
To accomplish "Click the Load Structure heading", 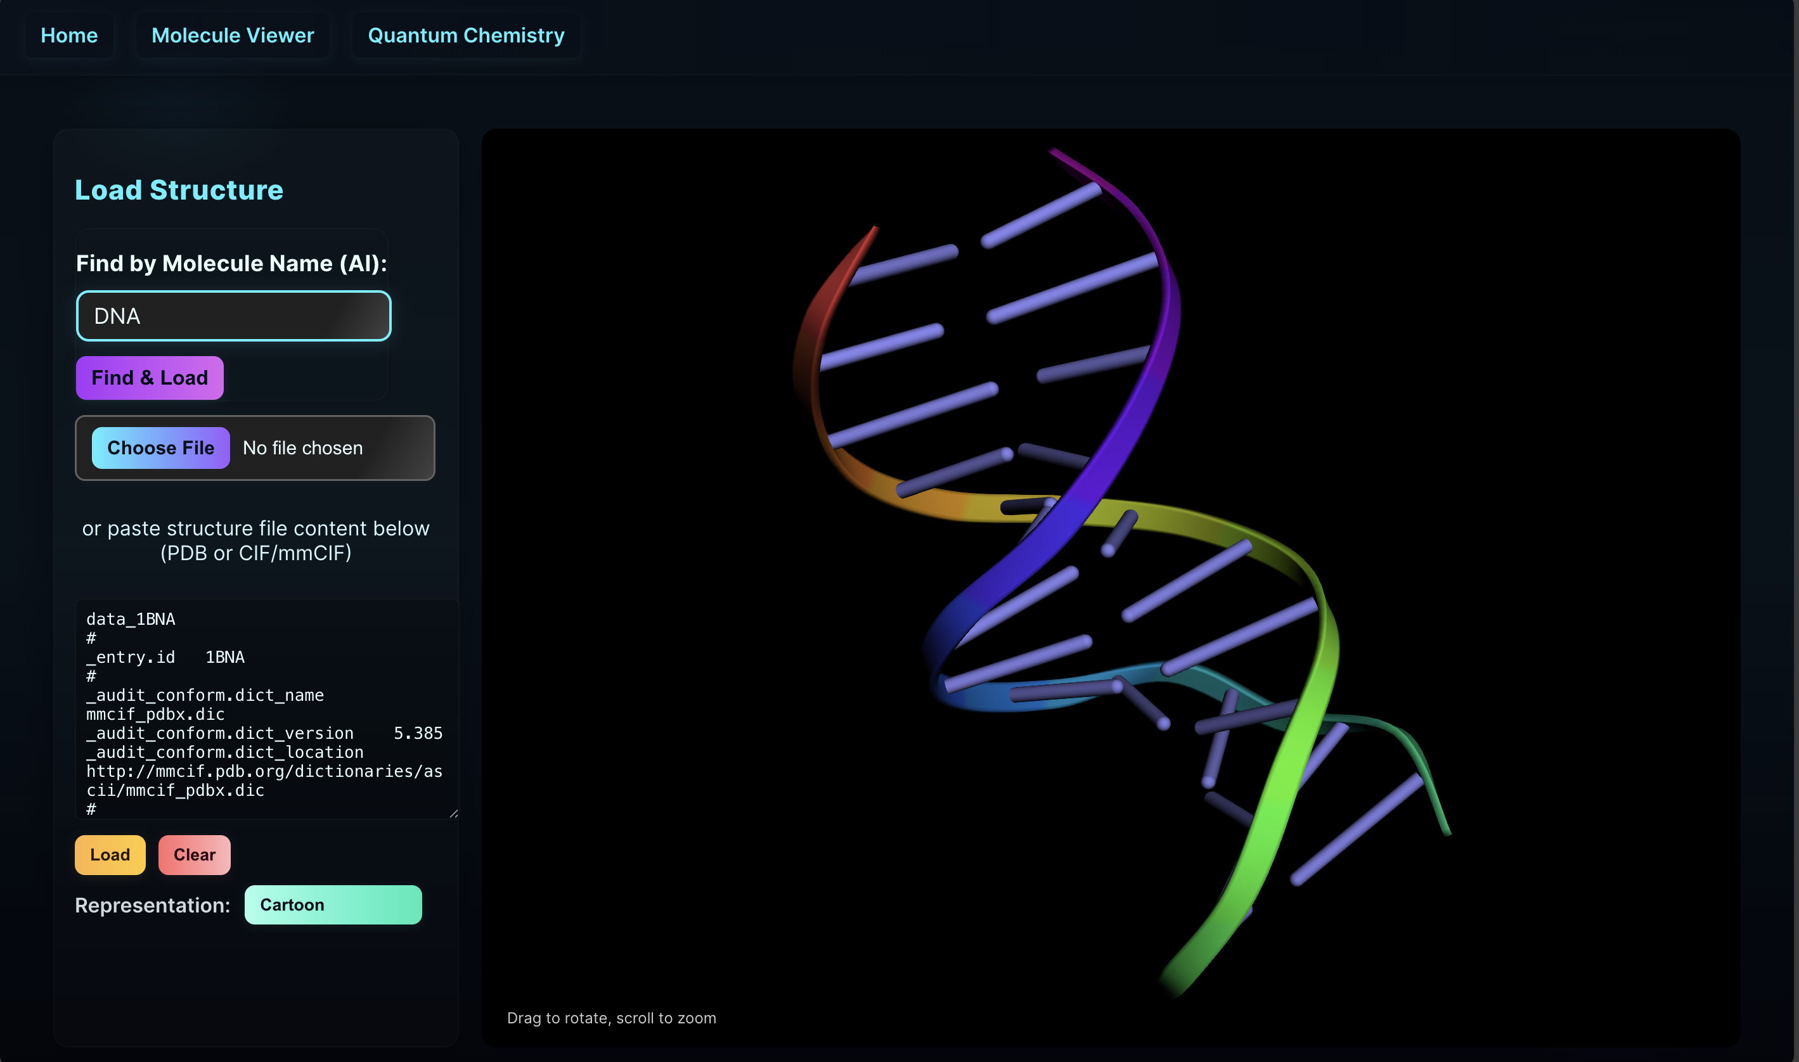I will click(x=179, y=189).
